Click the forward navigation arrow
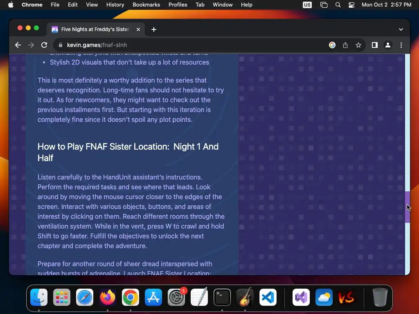Image resolution: width=419 pixels, height=314 pixels. pyautogui.click(x=31, y=45)
